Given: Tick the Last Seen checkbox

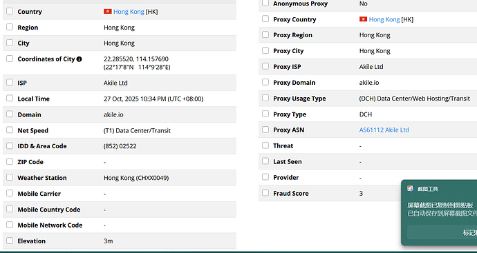Looking at the screenshot, I should pos(265,161).
